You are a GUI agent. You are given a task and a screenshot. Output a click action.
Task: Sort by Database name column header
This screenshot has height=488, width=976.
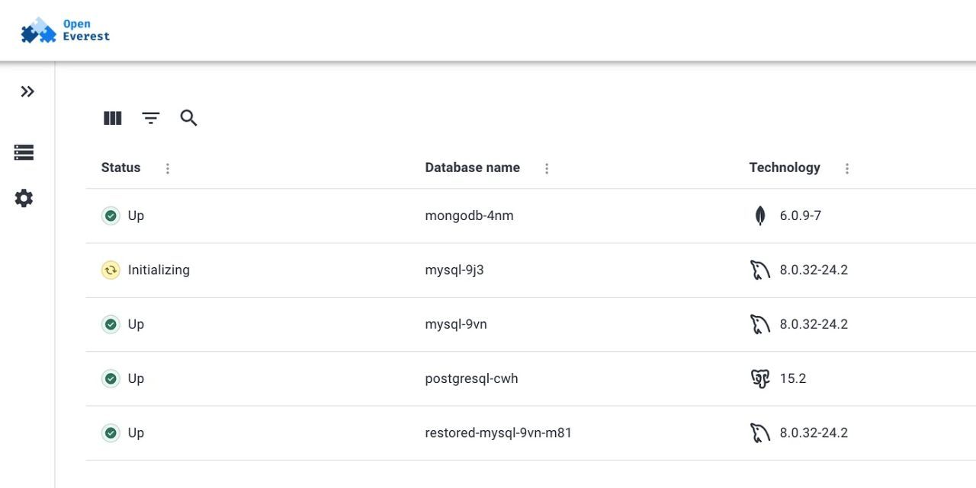point(472,167)
